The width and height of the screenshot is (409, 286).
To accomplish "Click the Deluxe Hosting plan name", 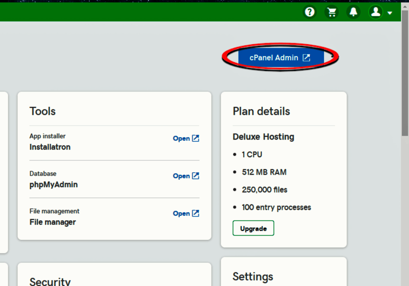I will [x=264, y=137].
